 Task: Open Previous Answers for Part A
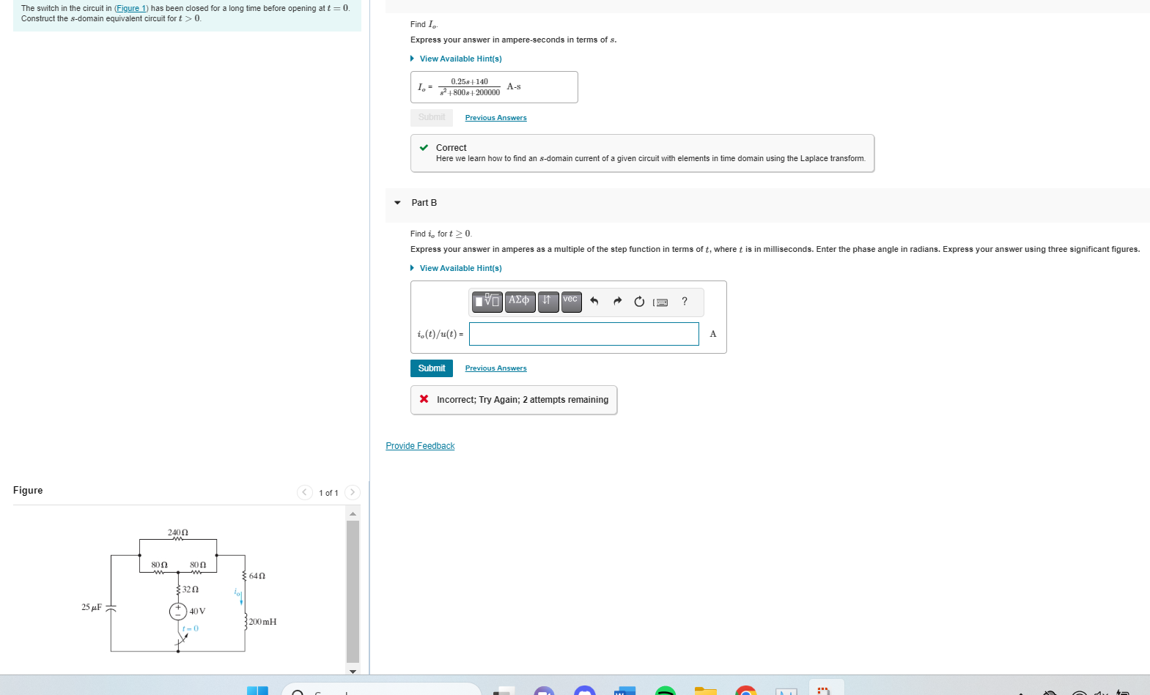pyautogui.click(x=495, y=118)
